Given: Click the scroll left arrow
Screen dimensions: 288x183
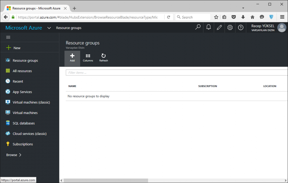Looking at the screenshot, I should (61, 180).
